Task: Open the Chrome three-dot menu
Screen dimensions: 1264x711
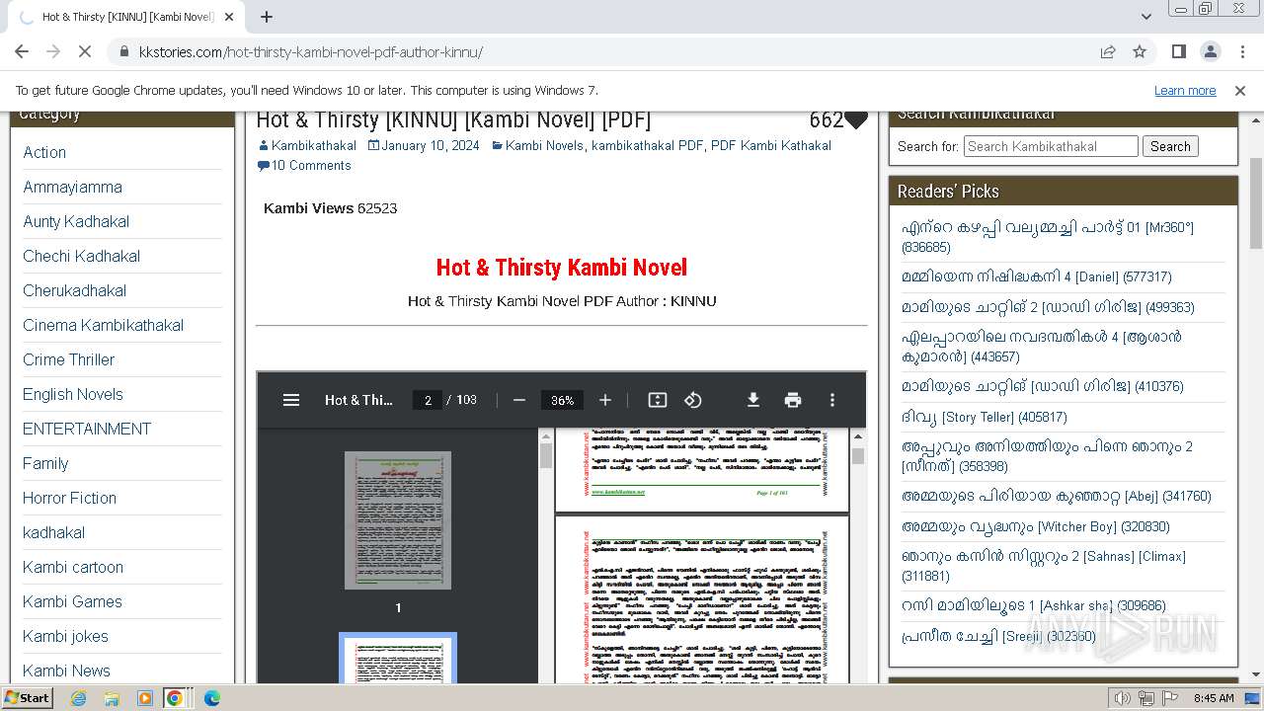Action: click(1242, 51)
